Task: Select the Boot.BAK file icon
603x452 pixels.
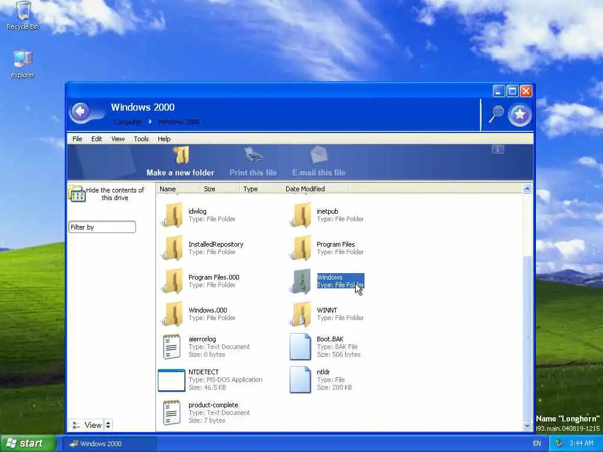Action: (x=300, y=347)
